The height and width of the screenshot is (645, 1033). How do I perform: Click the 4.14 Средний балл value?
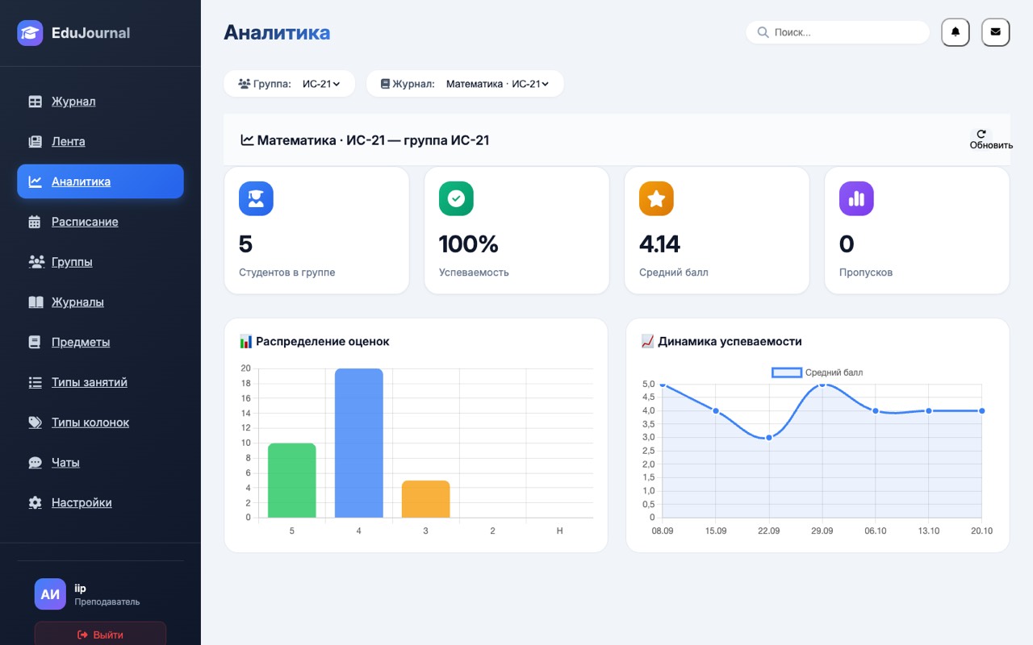[x=659, y=243]
